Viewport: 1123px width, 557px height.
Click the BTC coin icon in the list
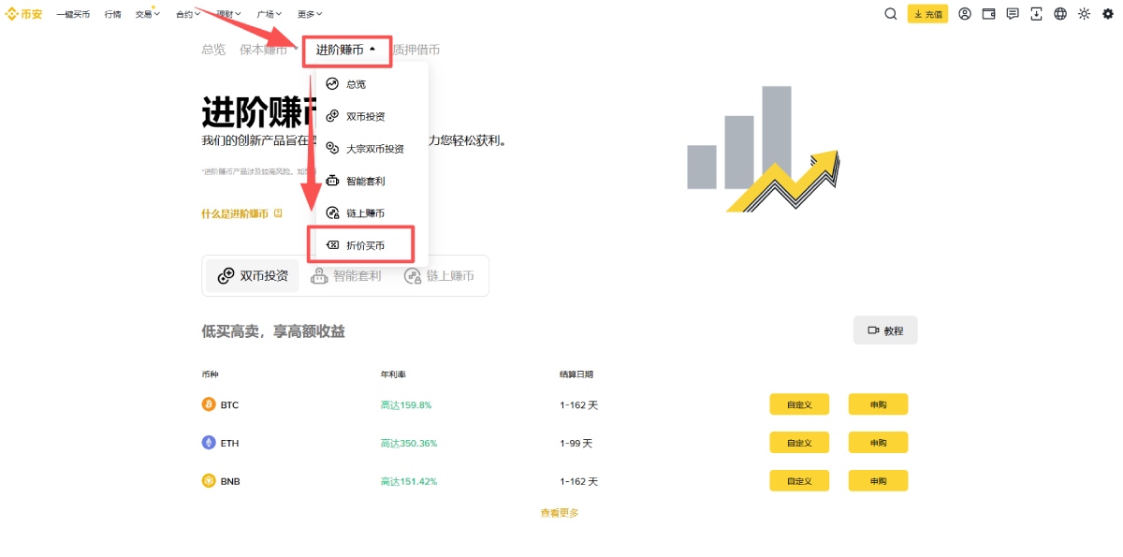pyautogui.click(x=208, y=404)
